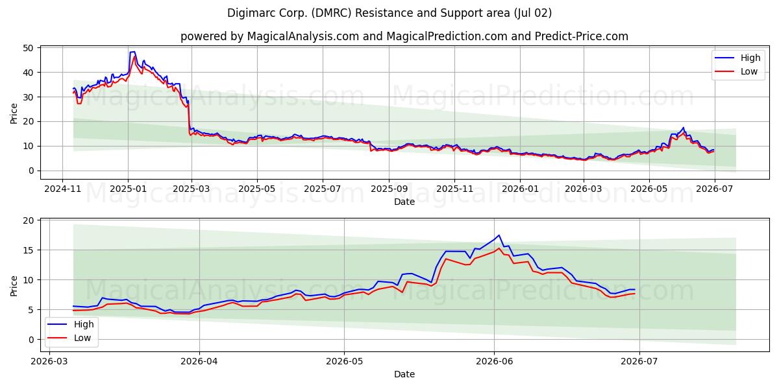Click the top chart x-axis label '2025-09'
Image resolution: width=779 pixels, height=389 pixels.
coord(389,188)
